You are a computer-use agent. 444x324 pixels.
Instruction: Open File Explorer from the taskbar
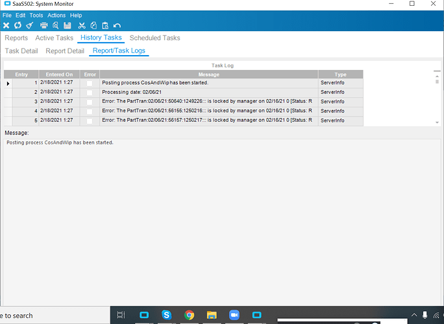point(212,315)
